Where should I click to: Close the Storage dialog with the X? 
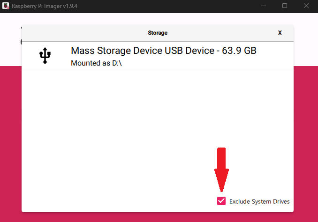pyautogui.click(x=280, y=33)
